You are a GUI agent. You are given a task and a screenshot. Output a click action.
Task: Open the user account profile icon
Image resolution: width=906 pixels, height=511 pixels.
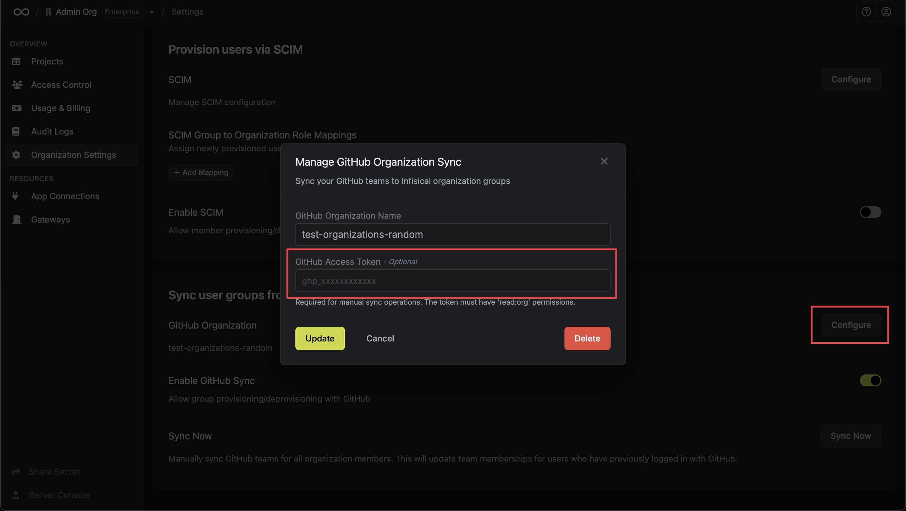[886, 12]
